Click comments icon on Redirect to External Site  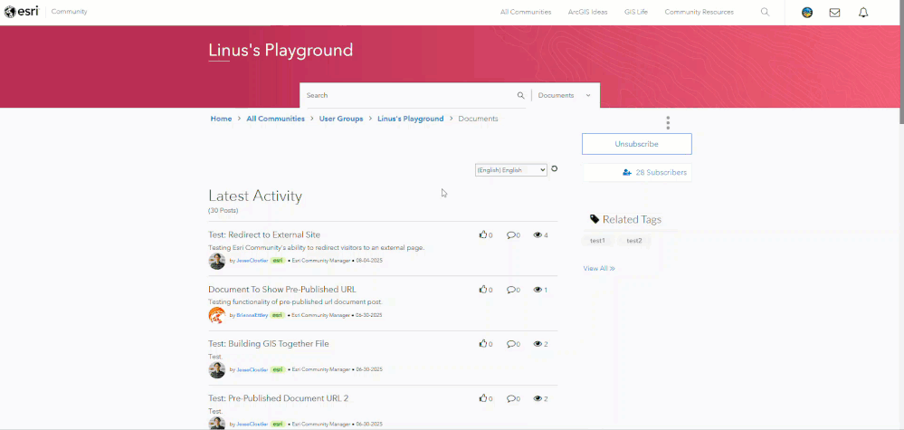tap(510, 234)
